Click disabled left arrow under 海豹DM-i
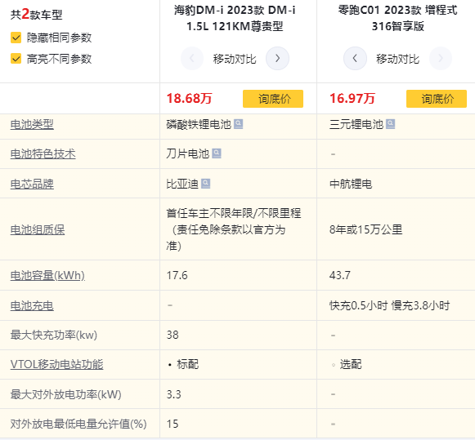The height and width of the screenshot is (440, 475). (x=192, y=58)
